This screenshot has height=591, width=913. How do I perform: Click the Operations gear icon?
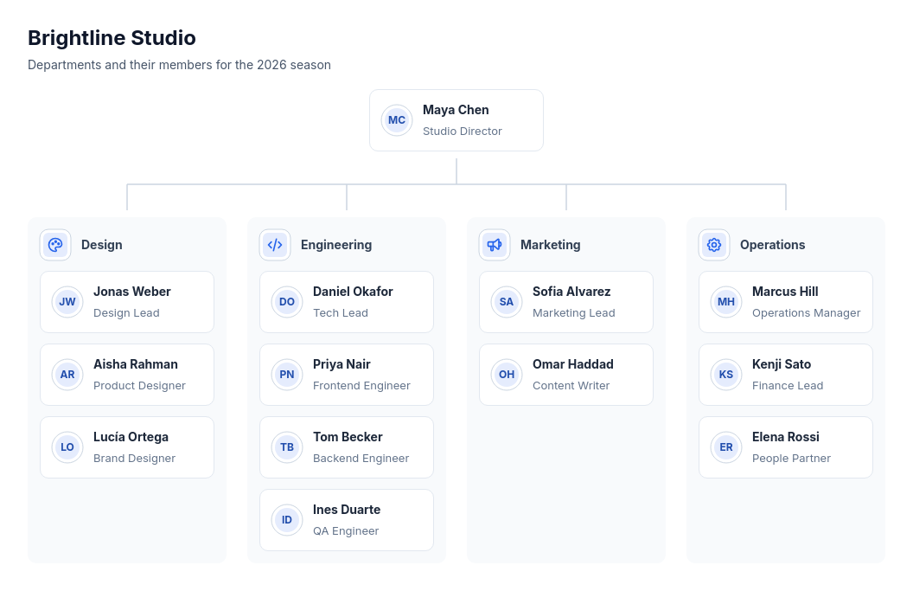tap(714, 245)
